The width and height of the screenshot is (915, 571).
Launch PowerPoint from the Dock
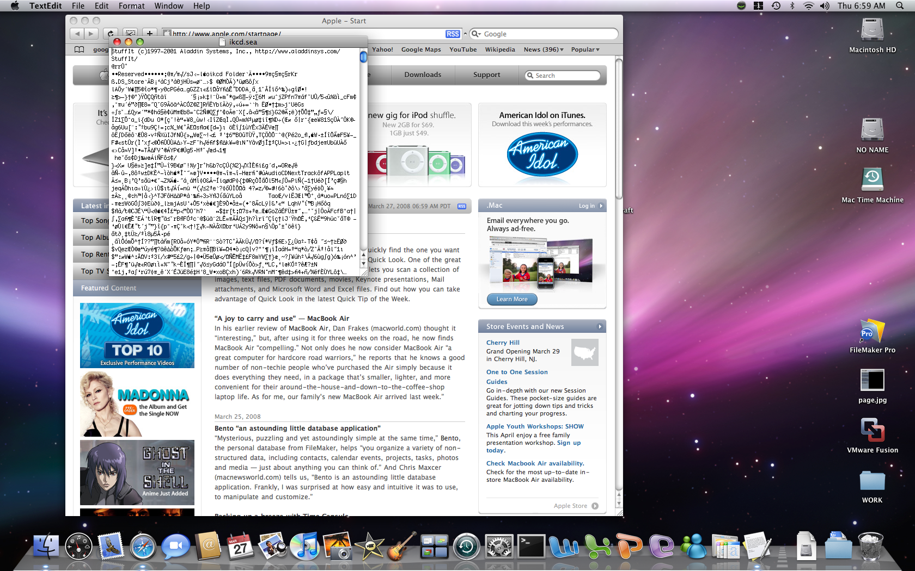[x=630, y=546]
